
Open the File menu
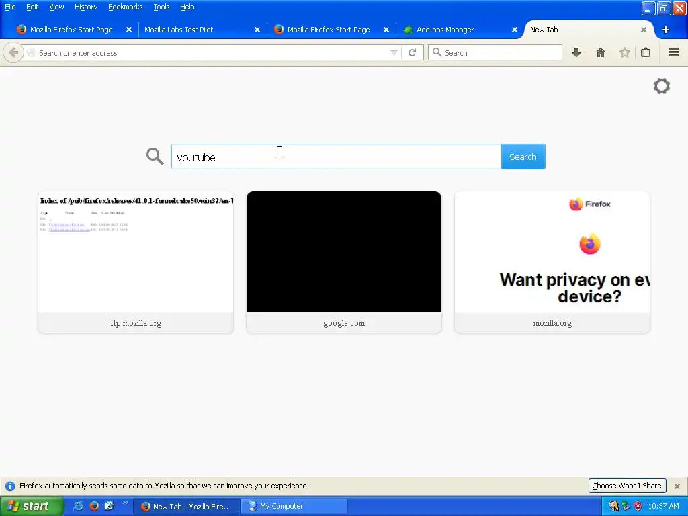click(10, 7)
